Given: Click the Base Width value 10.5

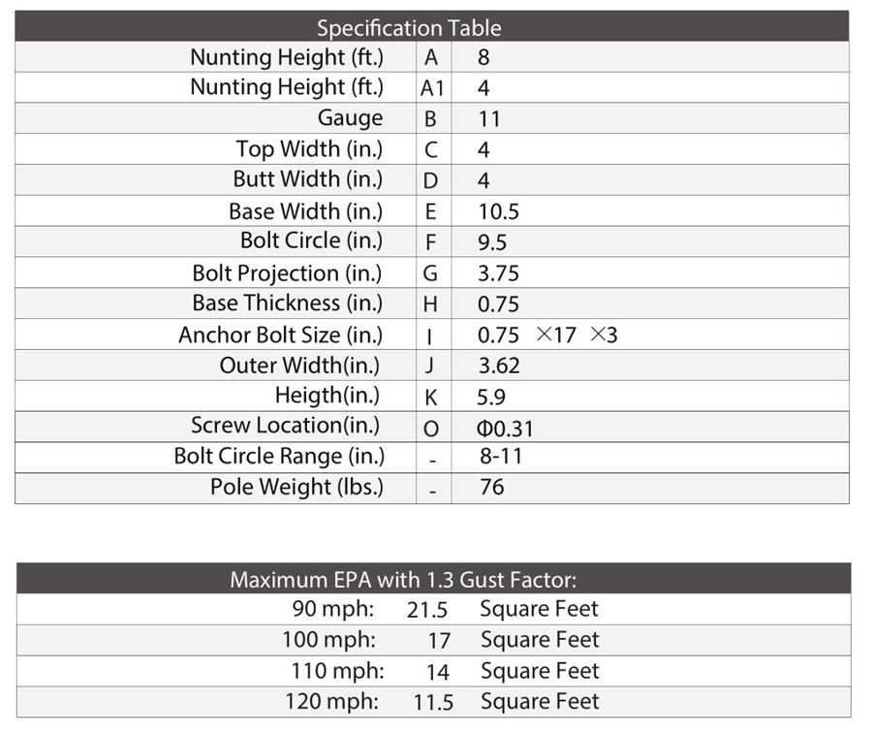Looking at the screenshot, I should click(x=498, y=211).
